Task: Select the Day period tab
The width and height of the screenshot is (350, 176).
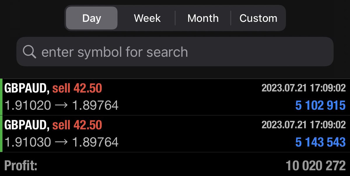Action: 92,18
